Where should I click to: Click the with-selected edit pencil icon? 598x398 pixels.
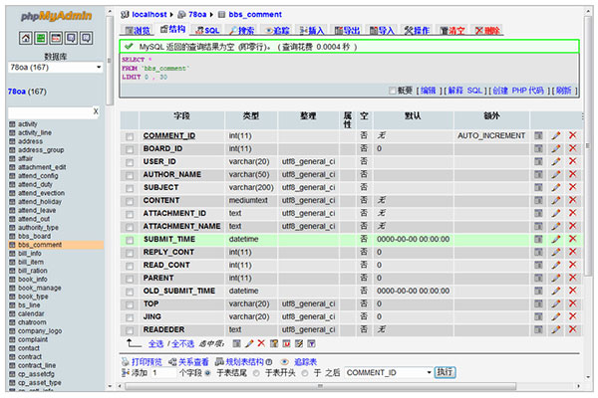(x=249, y=344)
